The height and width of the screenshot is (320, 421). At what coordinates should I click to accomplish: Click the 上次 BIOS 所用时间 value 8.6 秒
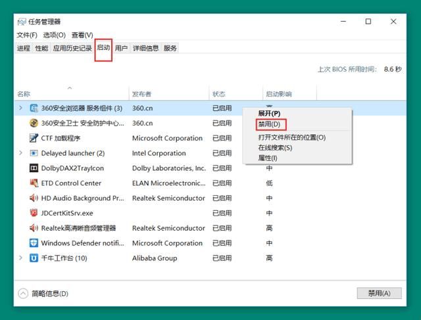pos(393,69)
